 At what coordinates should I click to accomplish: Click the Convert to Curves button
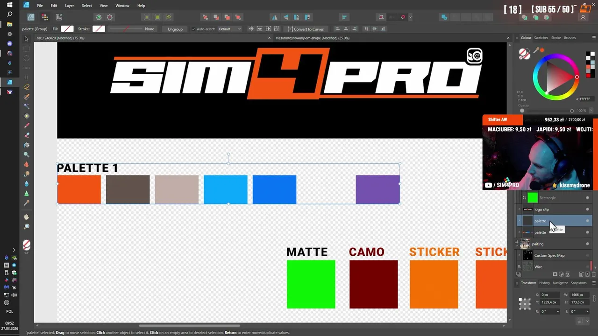click(x=306, y=29)
